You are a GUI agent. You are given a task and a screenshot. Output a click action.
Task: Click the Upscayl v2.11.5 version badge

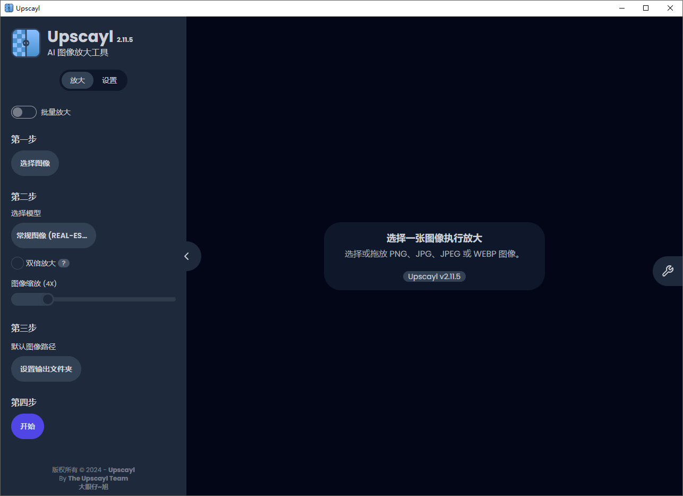[434, 276]
